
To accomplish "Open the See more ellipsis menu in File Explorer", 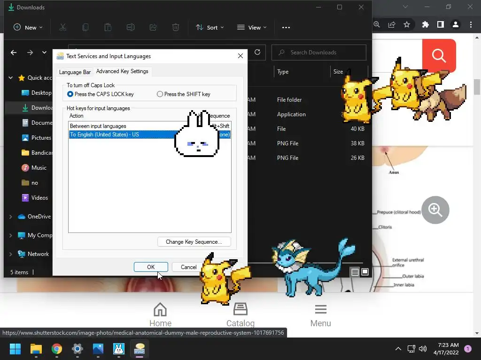I will tap(286, 28).
